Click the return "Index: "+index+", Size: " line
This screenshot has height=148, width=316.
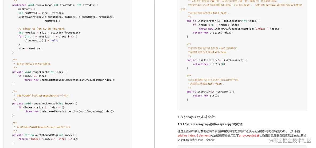tap(48, 139)
